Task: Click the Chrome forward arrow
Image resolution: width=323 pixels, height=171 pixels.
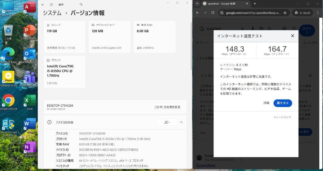Action: pyautogui.click(x=205, y=13)
